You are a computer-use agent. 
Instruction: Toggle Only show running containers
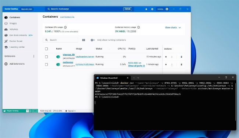pyautogui.click(x=93, y=40)
